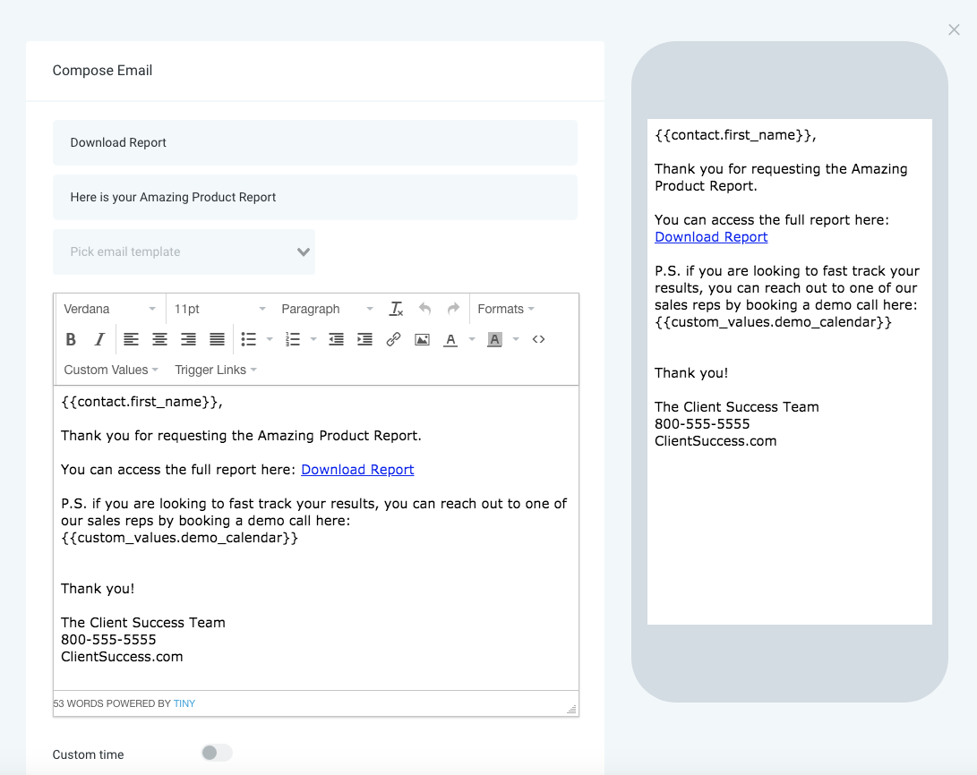Open the Trigger Links menu
The height and width of the screenshot is (775, 977).
click(216, 370)
